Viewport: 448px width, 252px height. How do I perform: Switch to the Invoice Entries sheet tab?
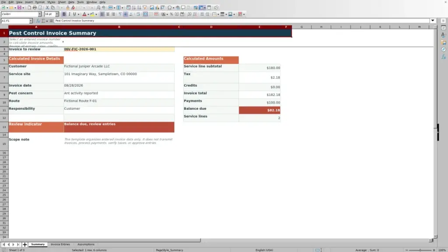[x=60, y=245]
